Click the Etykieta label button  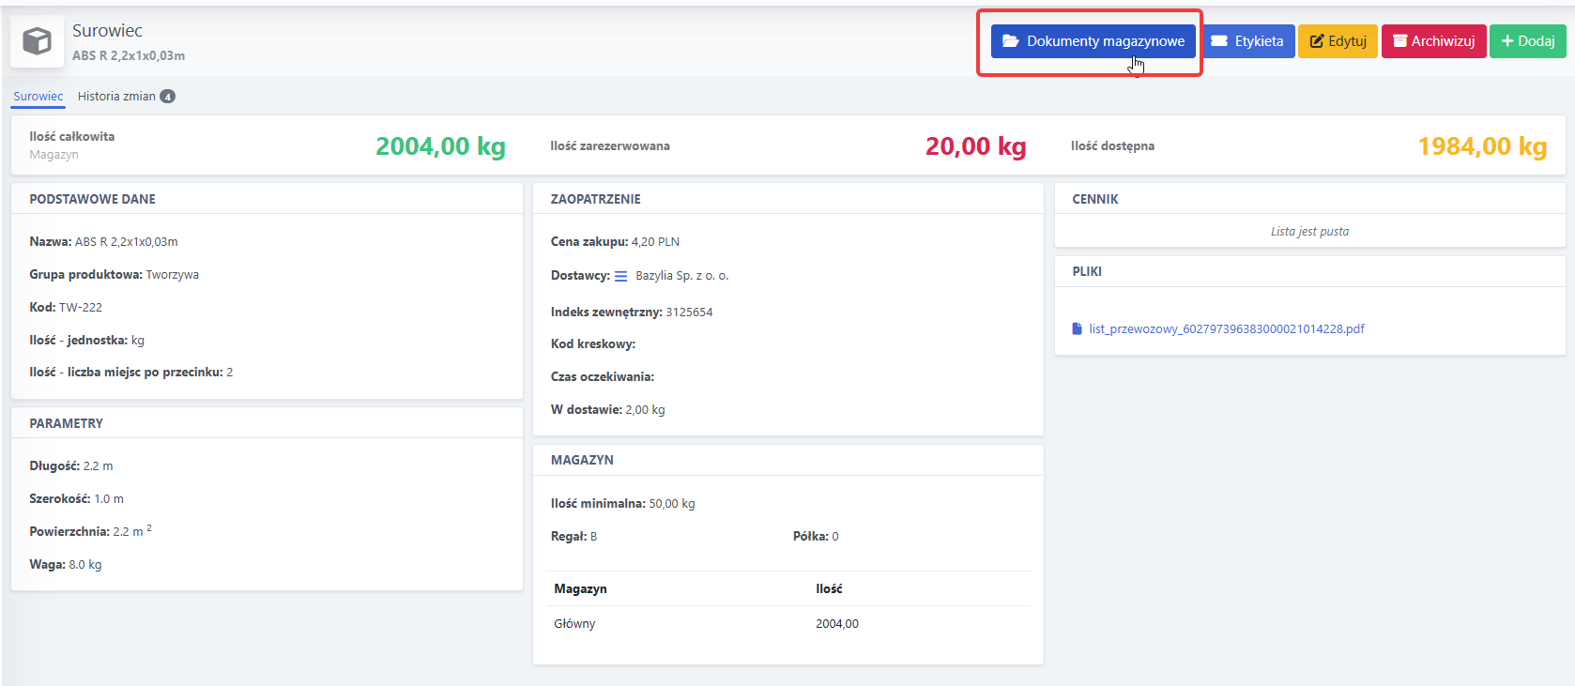[x=1246, y=41]
